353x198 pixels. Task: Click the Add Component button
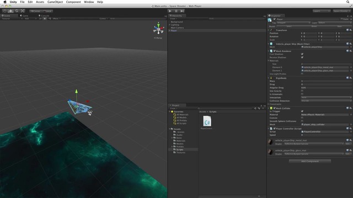(x=310, y=161)
